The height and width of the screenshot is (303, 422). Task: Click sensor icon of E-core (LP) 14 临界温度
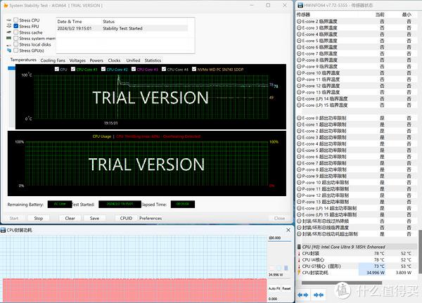[x=299, y=98]
